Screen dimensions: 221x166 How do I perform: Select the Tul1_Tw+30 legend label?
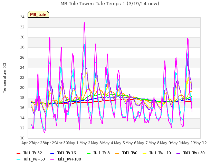(x=194, y=153)
